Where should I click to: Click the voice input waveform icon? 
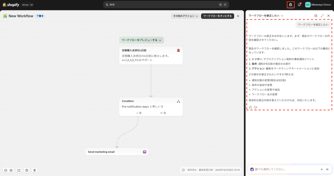pyautogui.click(x=327, y=169)
